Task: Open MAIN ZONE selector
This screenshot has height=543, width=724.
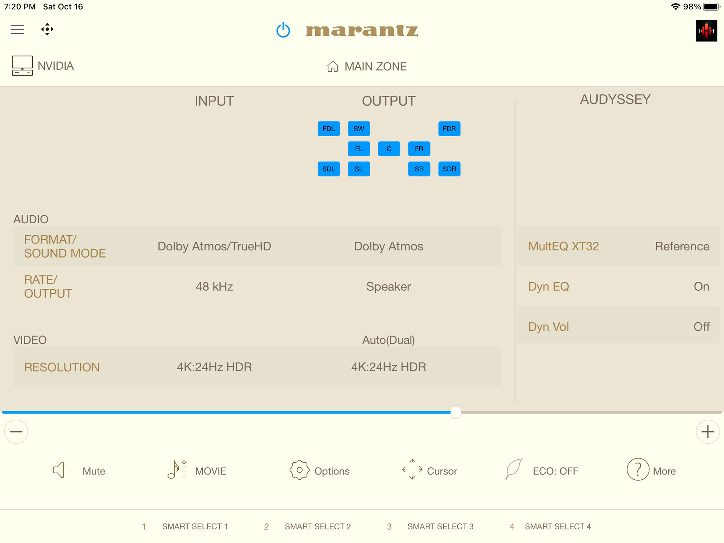Action: tap(367, 67)
